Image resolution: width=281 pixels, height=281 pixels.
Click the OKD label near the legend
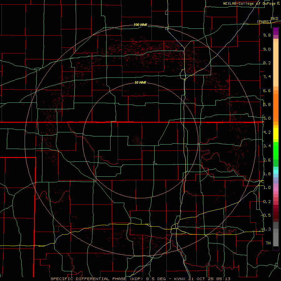[x=274, y=19]
